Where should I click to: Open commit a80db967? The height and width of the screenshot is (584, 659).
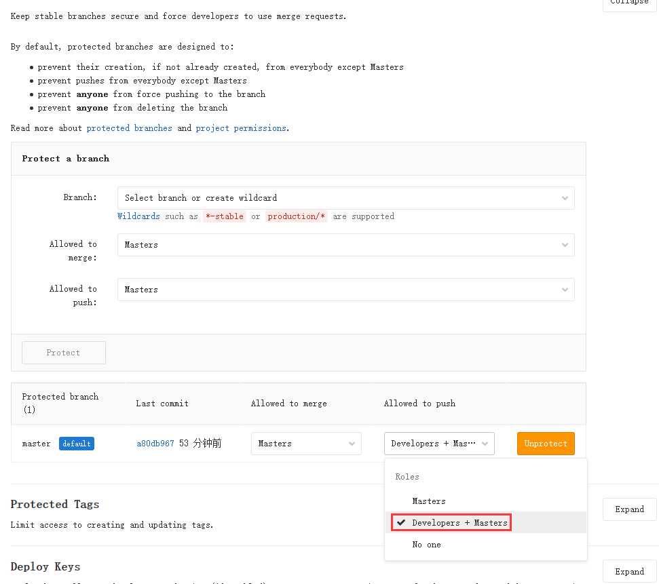[x=155, y=444]
